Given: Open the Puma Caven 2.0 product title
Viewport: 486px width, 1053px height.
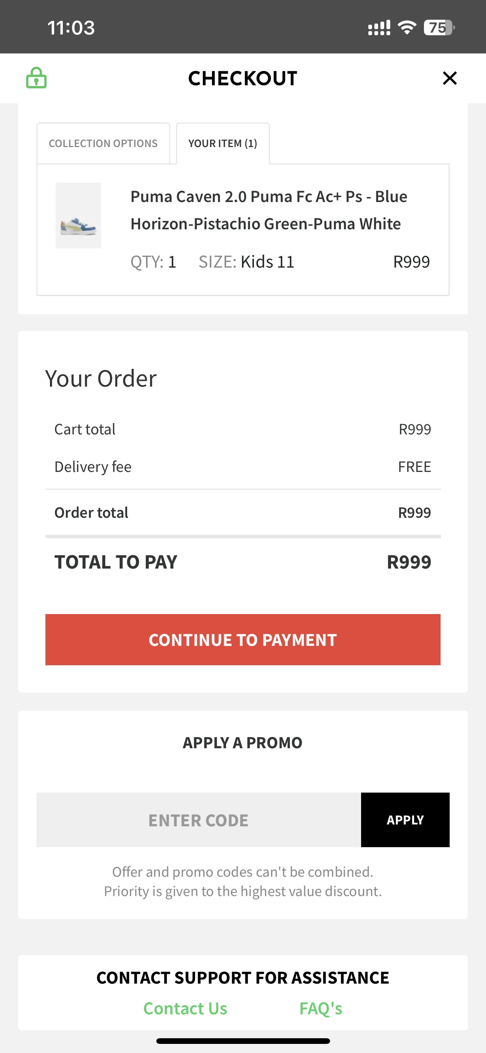Looking at the screenshot, I should click(x=269, y=210).
